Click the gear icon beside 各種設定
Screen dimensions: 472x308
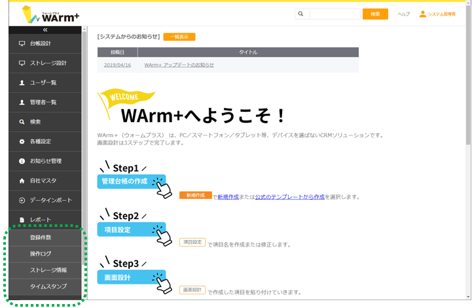tap(22, 141)
